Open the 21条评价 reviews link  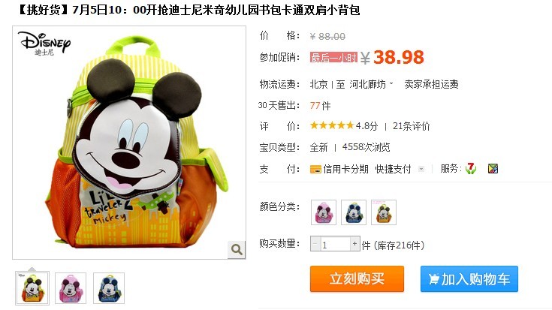[x=412, y=126]
